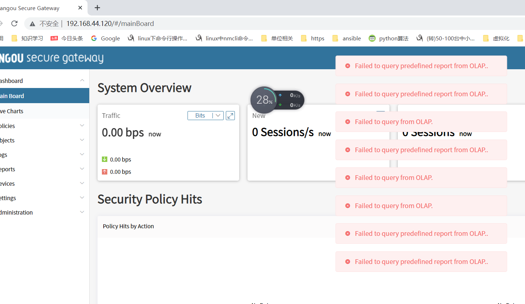Expand the Policies sidebar menu
This screenshot has height=304, width=525.
[x=43, y=126]
